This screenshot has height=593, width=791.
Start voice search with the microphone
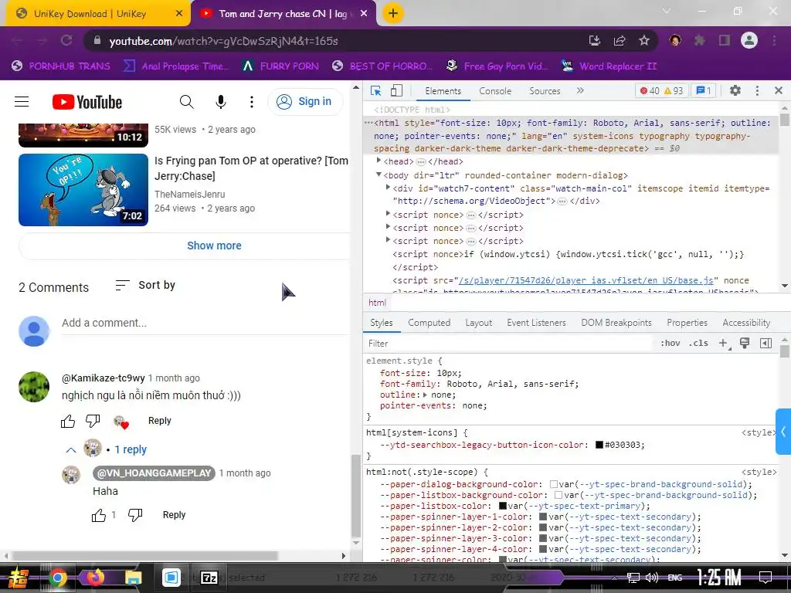pos(220,102)
